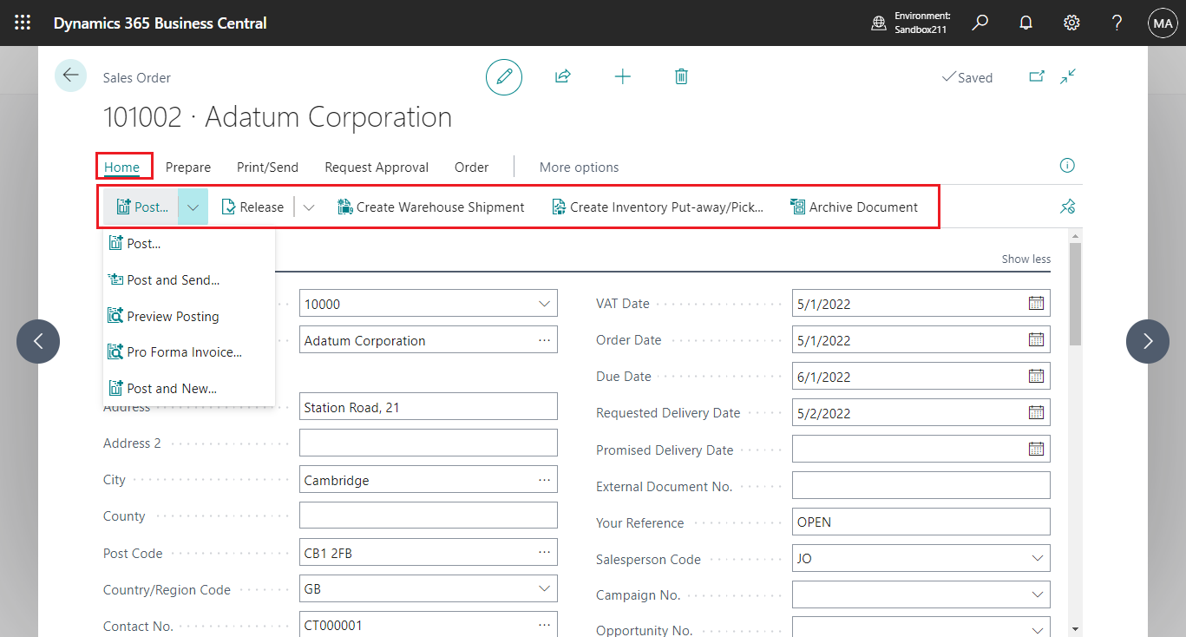
Task: Click Create Warehouse Shipment
Action: [431, 207]
